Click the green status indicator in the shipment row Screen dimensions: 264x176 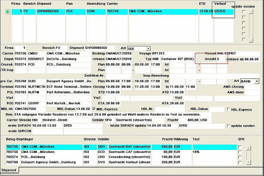coord(7,12)
